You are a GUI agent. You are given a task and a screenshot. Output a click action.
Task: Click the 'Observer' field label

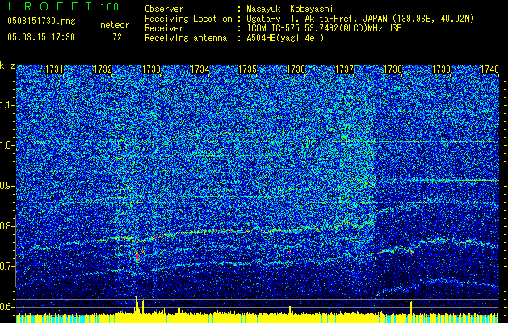164,9
